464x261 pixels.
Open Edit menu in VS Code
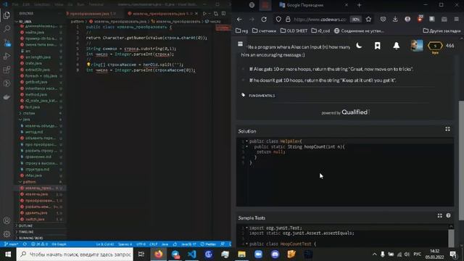[26, 4]
